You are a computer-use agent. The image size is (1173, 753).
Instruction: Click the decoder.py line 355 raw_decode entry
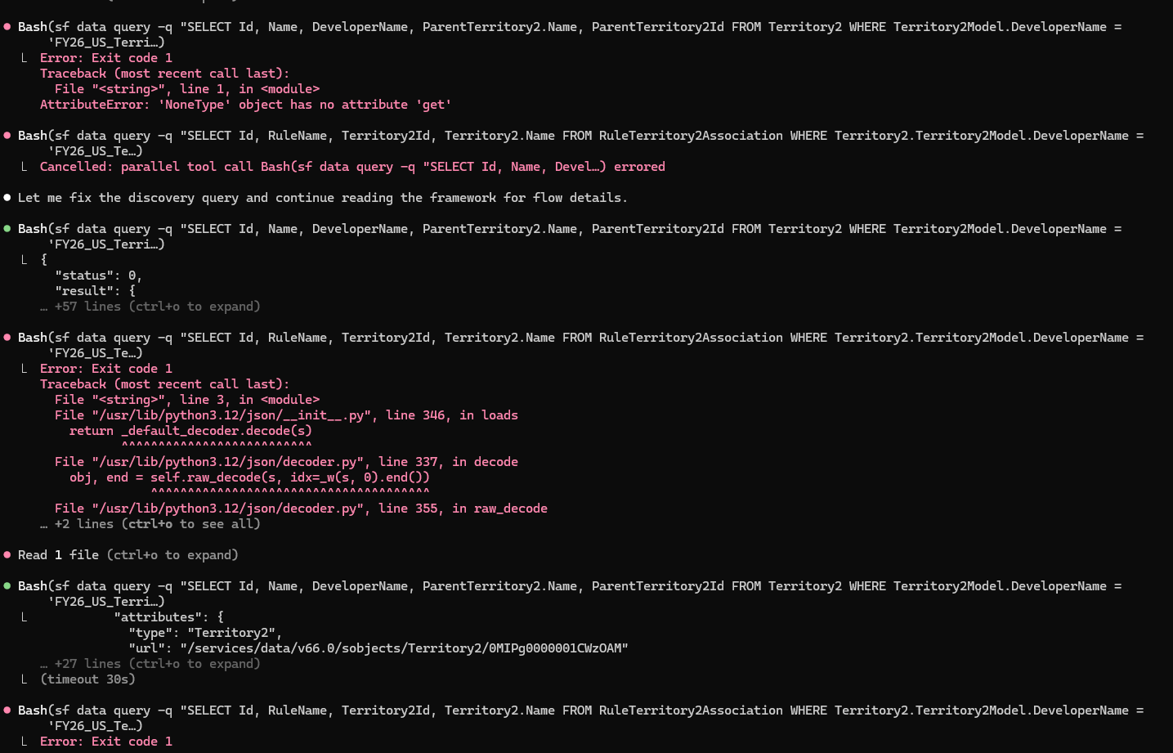(301, 509)
